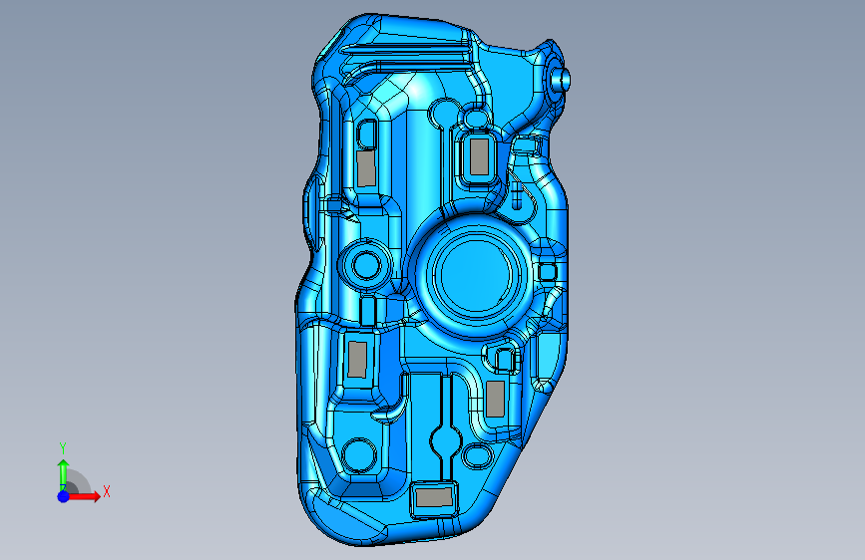Click the "Y" axis label text
This screenshot has height=560, width=865.
(63, 448)
